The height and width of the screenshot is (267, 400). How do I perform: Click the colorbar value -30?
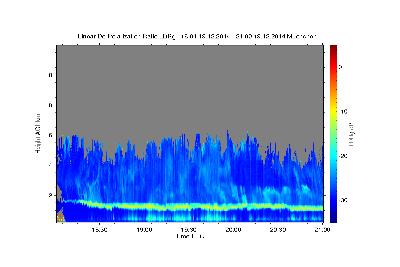pos(343,200)
